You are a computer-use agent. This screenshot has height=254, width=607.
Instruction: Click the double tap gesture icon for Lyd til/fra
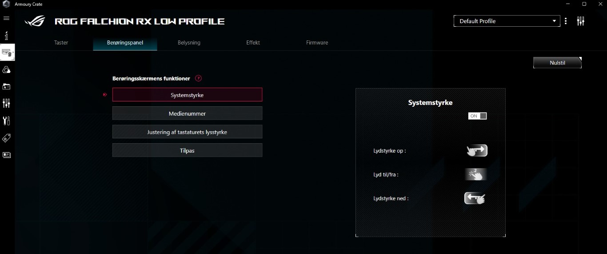(476, 174)
